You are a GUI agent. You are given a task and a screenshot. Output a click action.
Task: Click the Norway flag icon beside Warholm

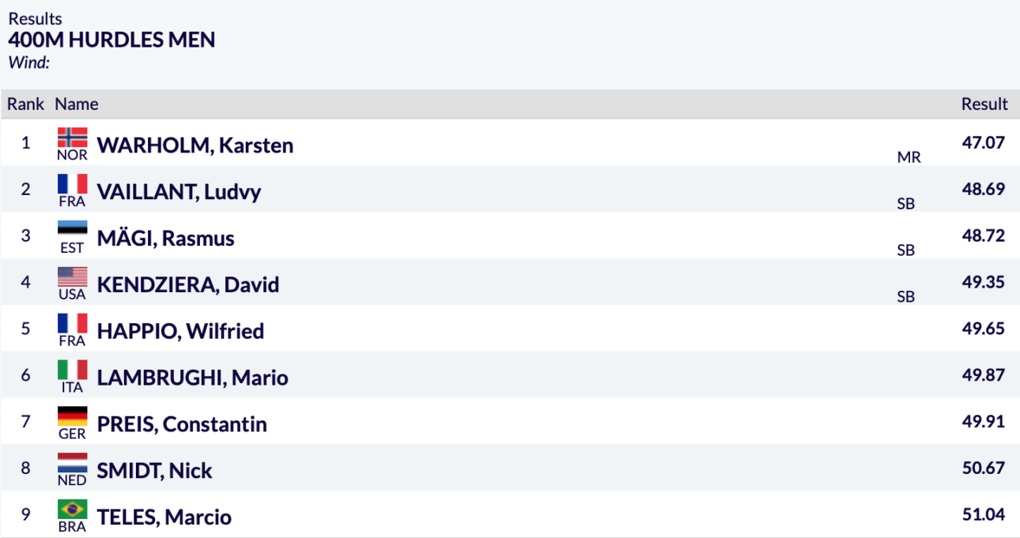pyautogui.click(x=72, y=137)
